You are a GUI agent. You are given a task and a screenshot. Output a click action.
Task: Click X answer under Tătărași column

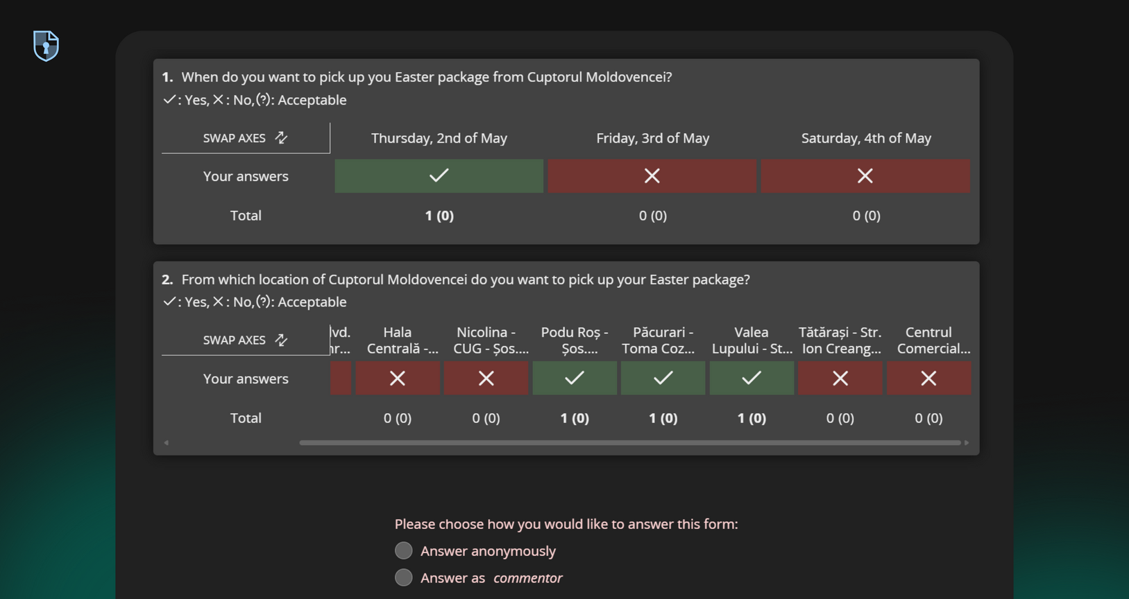(840, 379)
